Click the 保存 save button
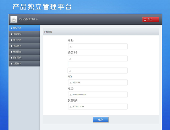170x130 pixels. [101, 120]
